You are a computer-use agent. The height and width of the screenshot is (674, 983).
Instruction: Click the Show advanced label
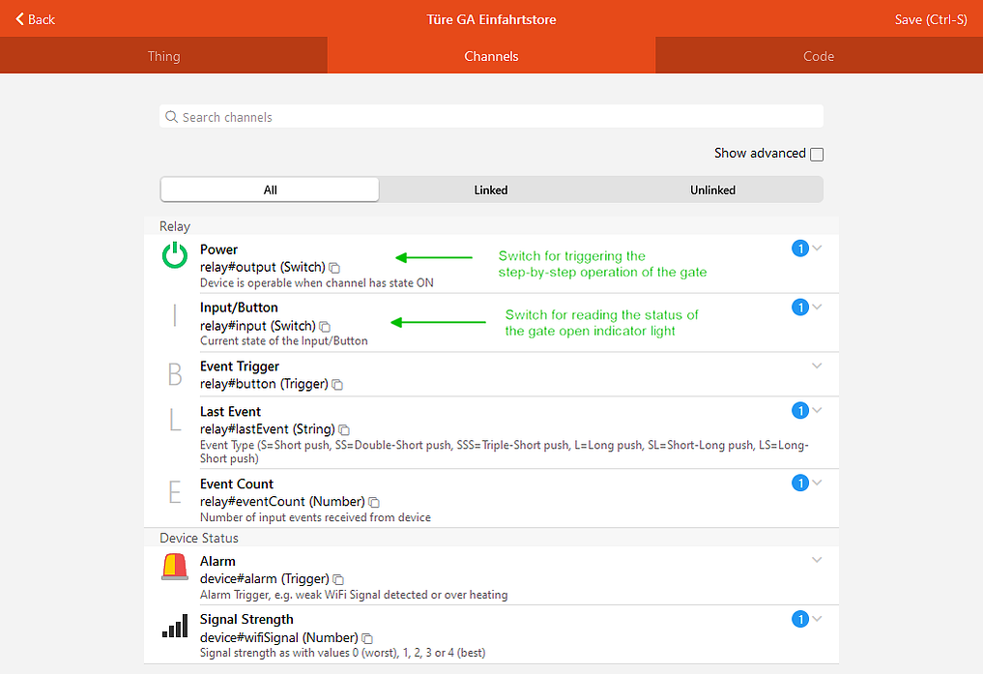coord(760,154)
